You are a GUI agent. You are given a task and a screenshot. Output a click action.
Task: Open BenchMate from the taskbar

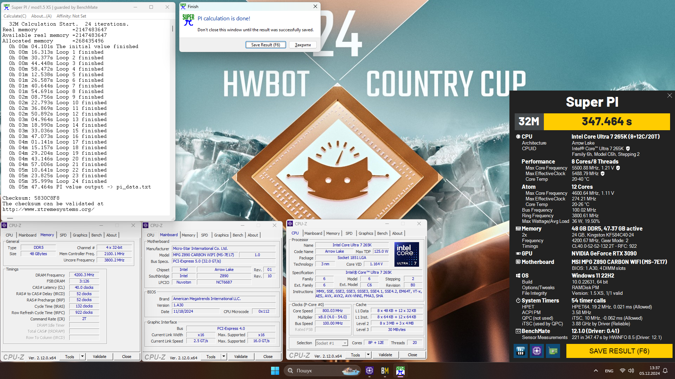385,371
